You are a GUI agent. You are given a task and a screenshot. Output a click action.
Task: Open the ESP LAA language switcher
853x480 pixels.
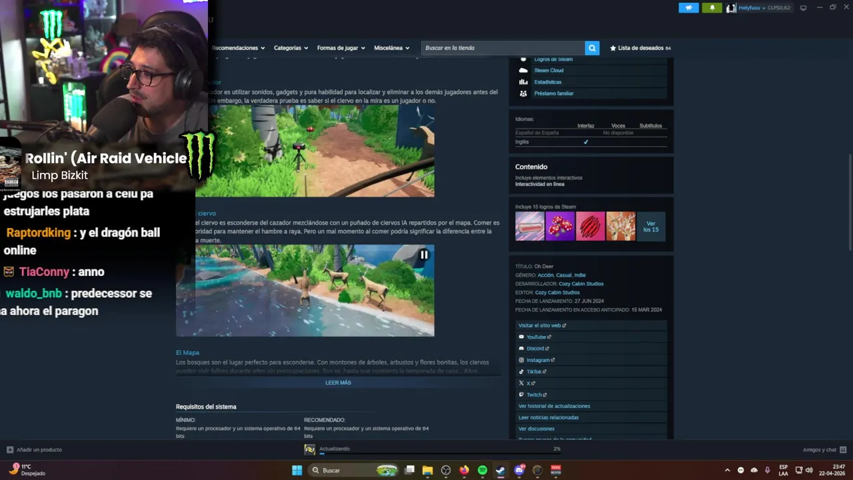783,470
